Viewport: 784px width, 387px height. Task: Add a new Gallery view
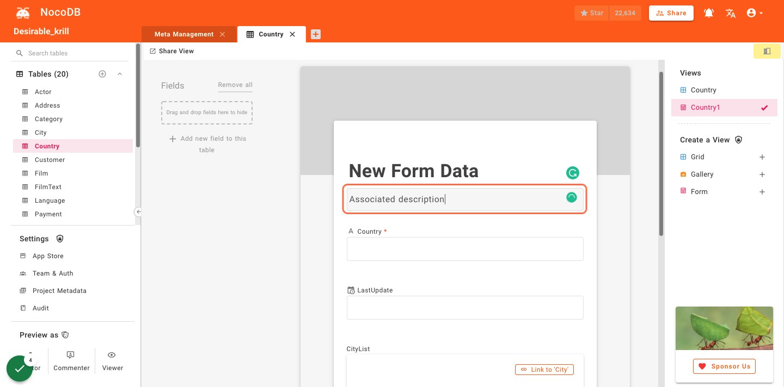tap(762, 174)
